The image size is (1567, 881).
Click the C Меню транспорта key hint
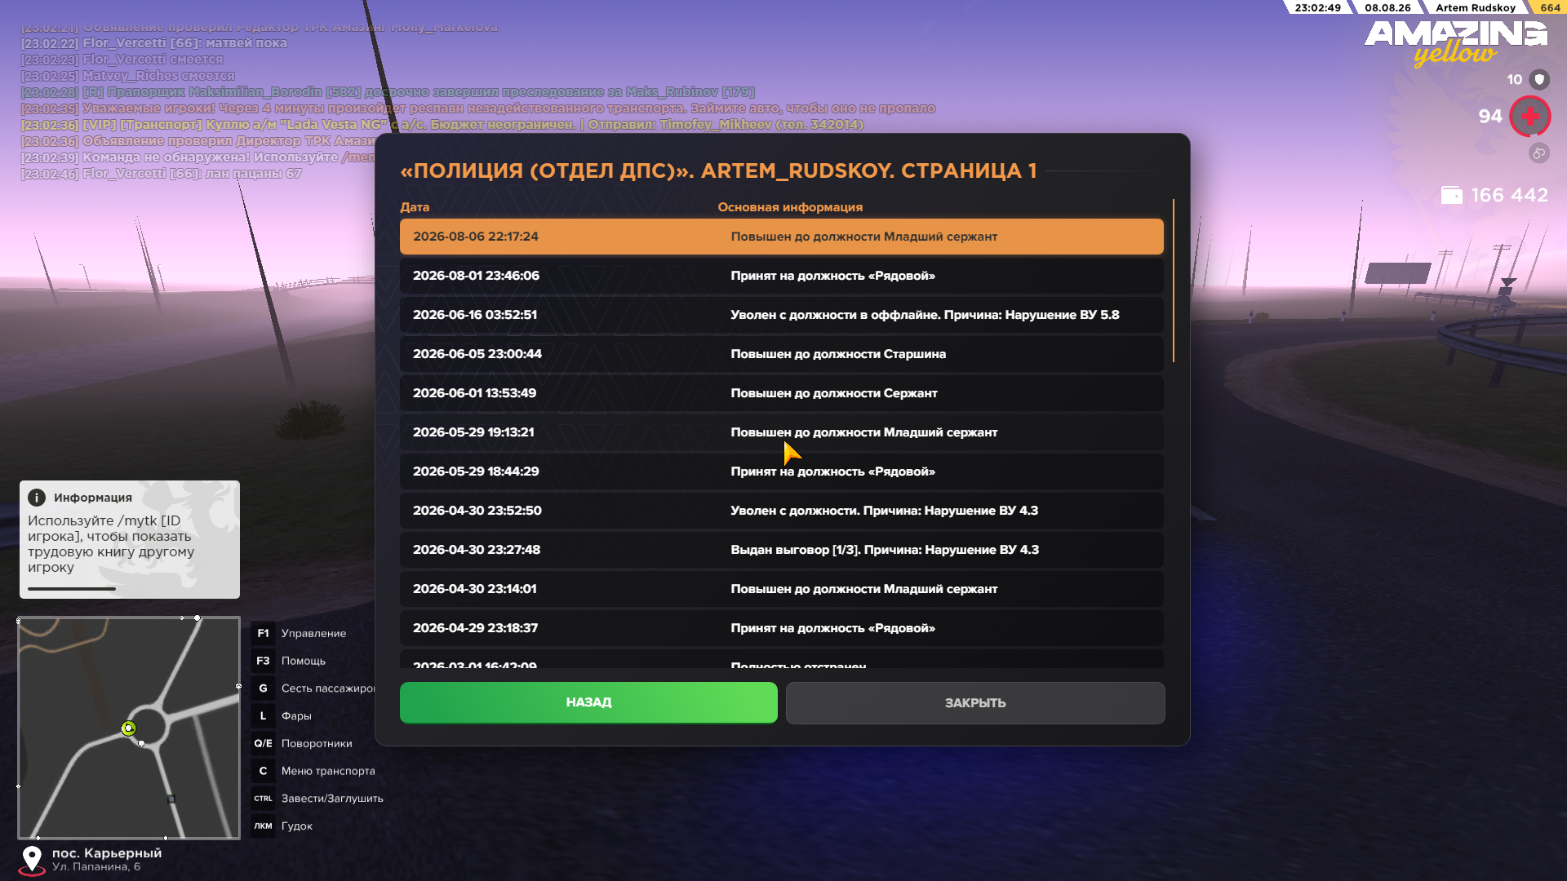[x=314, y=771]
